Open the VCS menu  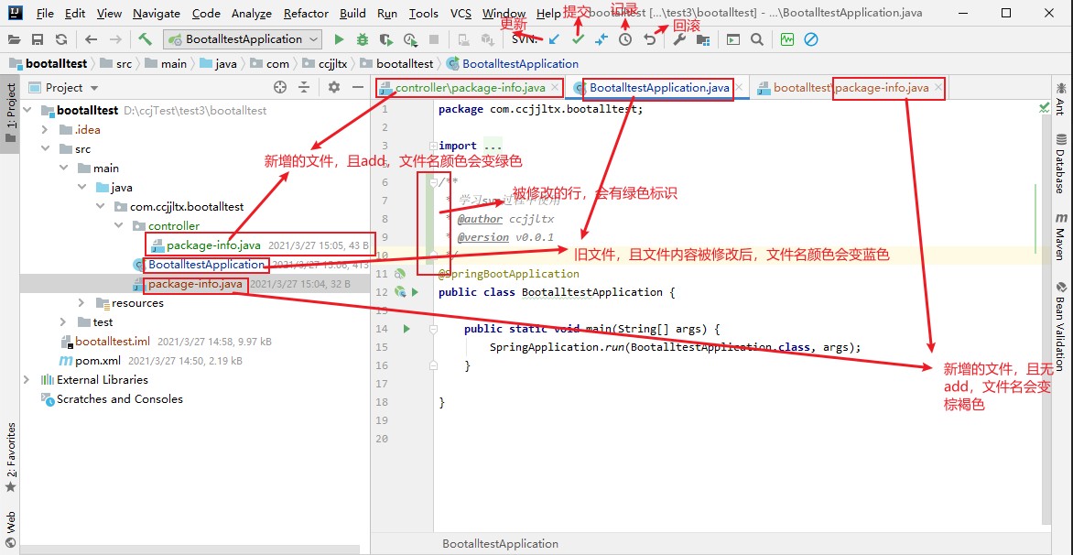pos(461,14)
